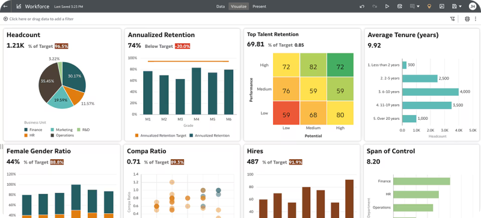481x218 pixels.
Task: Click the Female Gender 88.8% target badge
Action: pos(57,162)
